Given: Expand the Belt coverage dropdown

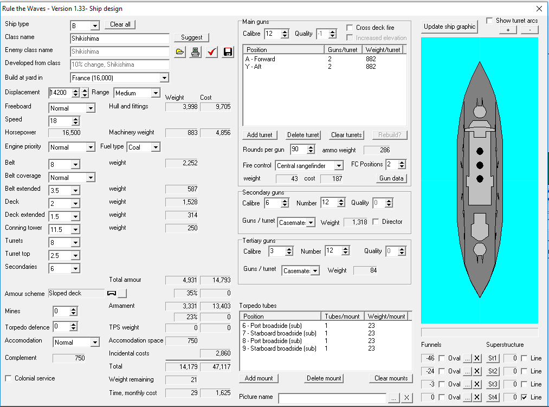Looking at the screenshot, I should (91, 178).
